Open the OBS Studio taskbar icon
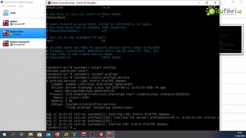 pos(93,135)
